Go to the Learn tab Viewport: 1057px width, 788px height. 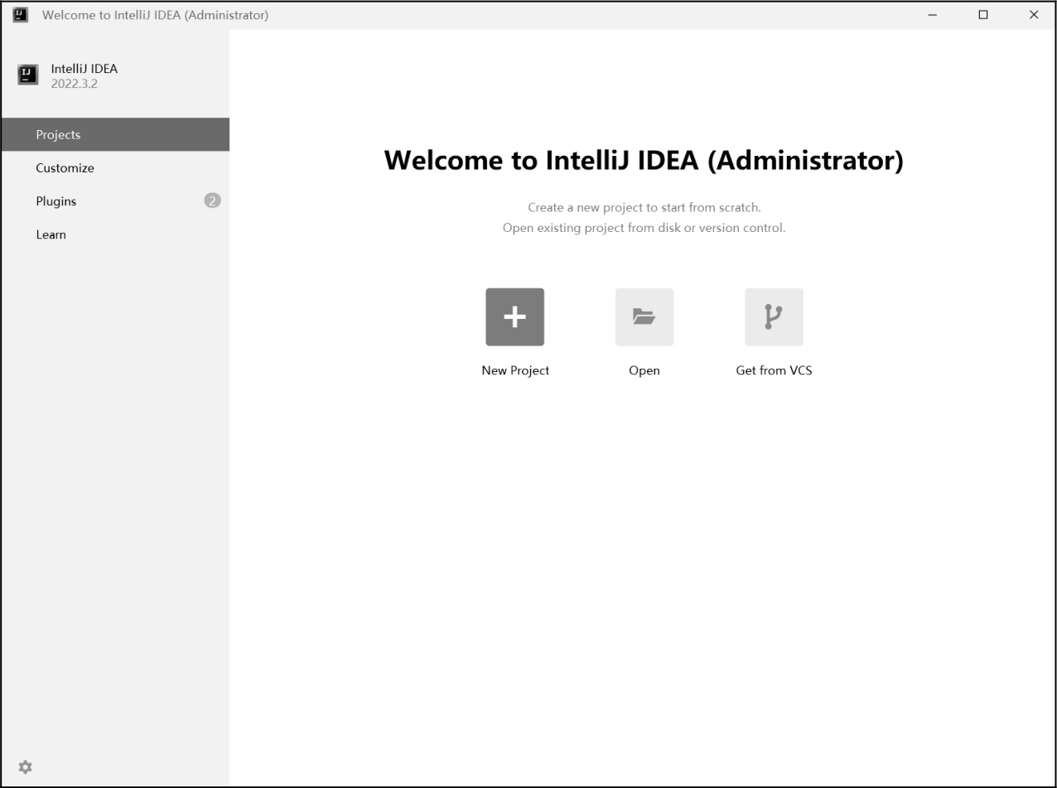pyautogui.click(x=115, y=234)
